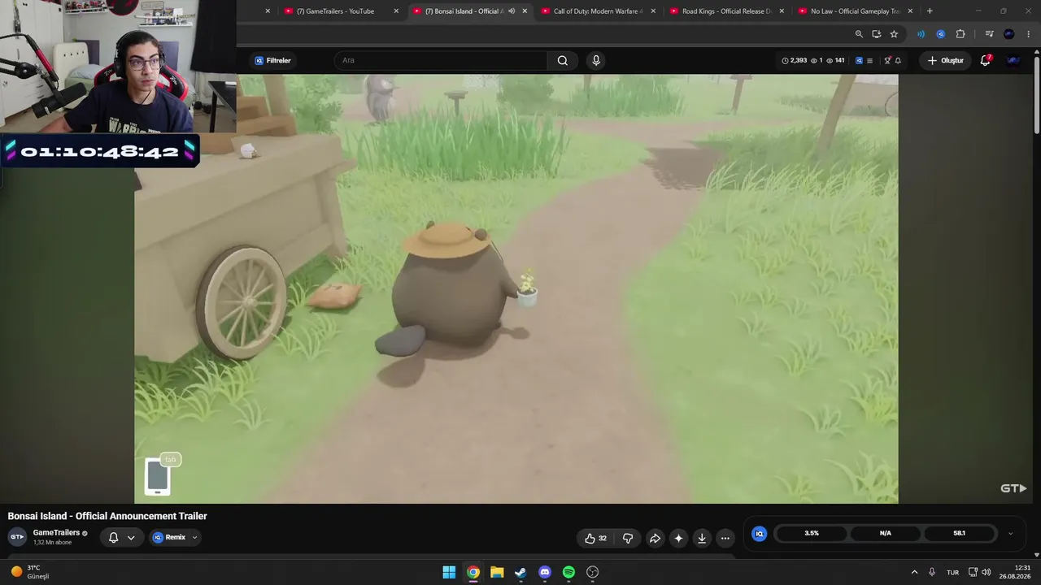Like the video with 32 likes
The image size is (1041, 585).
(x=595, y=538)
